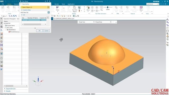The height and width of the screenshot is (95, 169).
Task: Open Operation Navigator settings gear
Action: pos(1,18)
